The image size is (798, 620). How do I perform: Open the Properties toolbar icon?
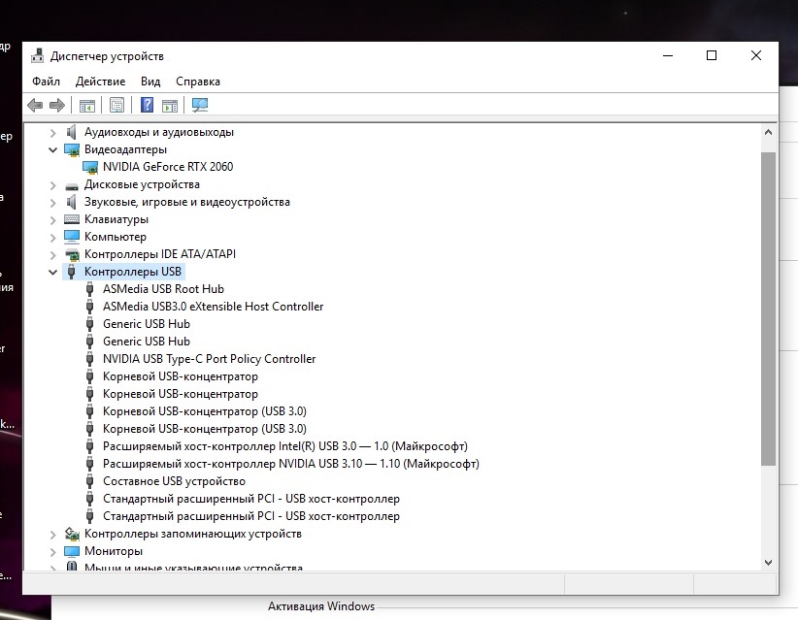[117, 106]
